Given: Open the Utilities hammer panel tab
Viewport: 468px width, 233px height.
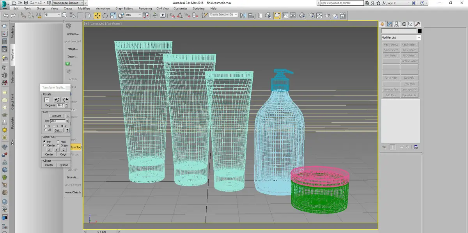Looking at the screenshot, I should click(x=417, y=24).
